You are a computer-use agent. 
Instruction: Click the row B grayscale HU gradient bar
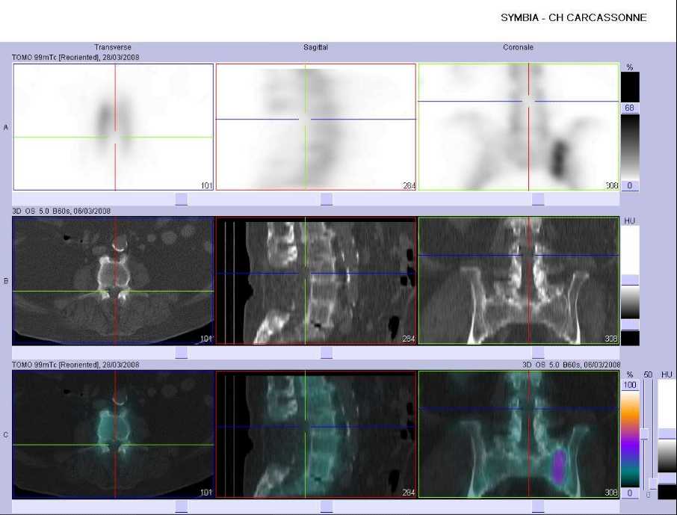coord(630,303)
